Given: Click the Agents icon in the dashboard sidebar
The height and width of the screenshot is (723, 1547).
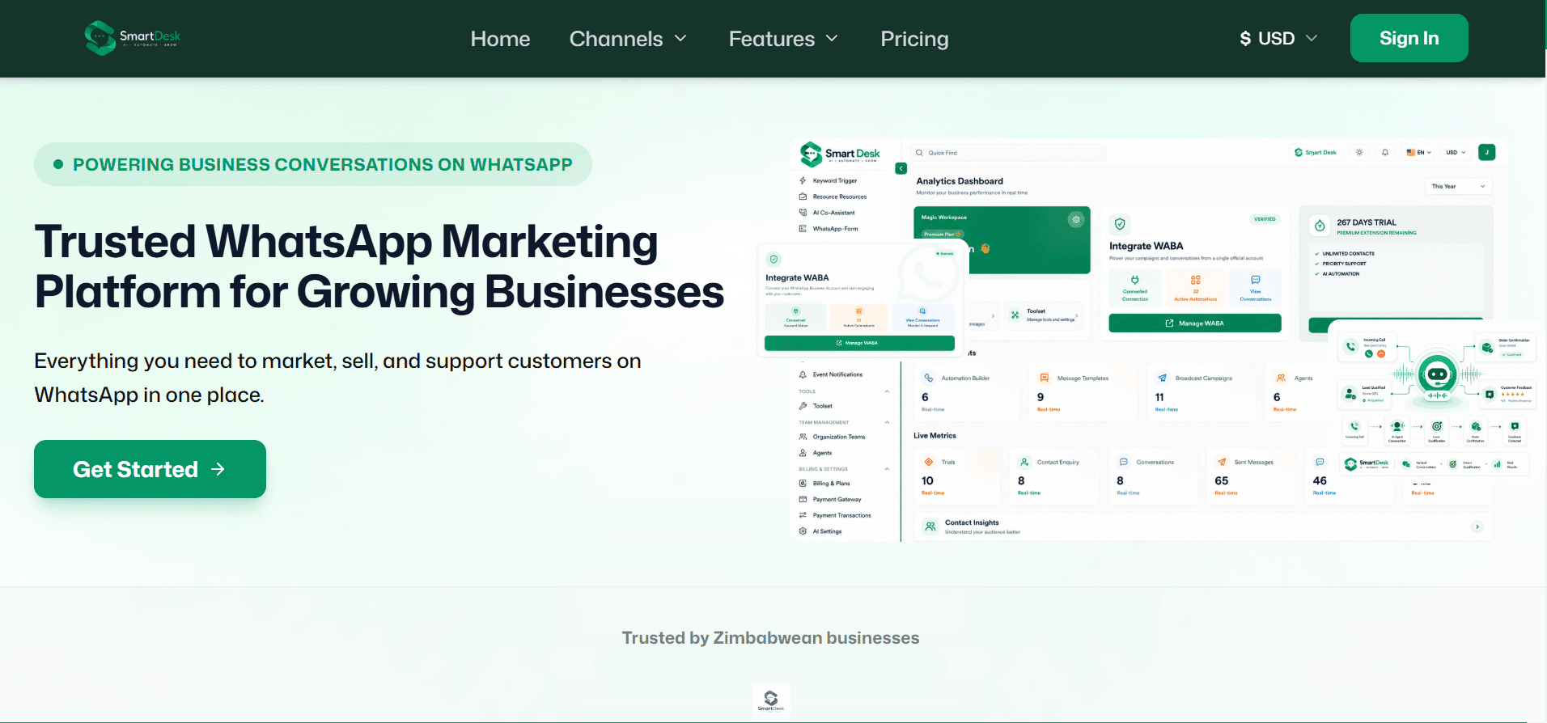Looking at the screenshot, I should (x=803, y=453).
